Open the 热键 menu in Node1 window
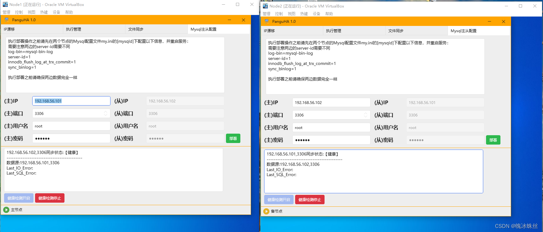The width and height of the screenshot is (543, 232). point(44,12)
